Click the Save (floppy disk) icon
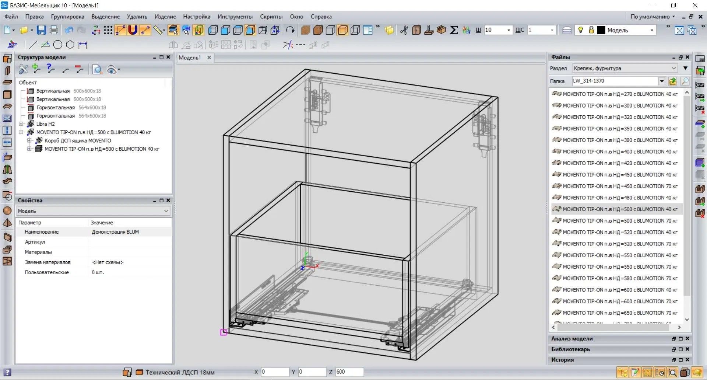The image size is (707, 380). (x=41, y=30)
